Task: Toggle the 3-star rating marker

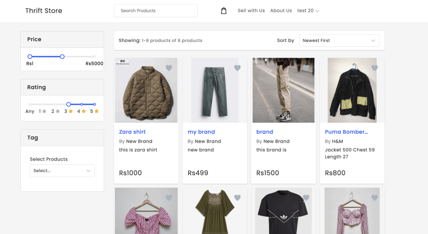Action: (x=69, y=104)
